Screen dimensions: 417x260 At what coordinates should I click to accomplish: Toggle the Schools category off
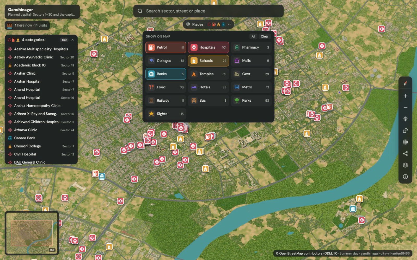click(x=208, y=61)
